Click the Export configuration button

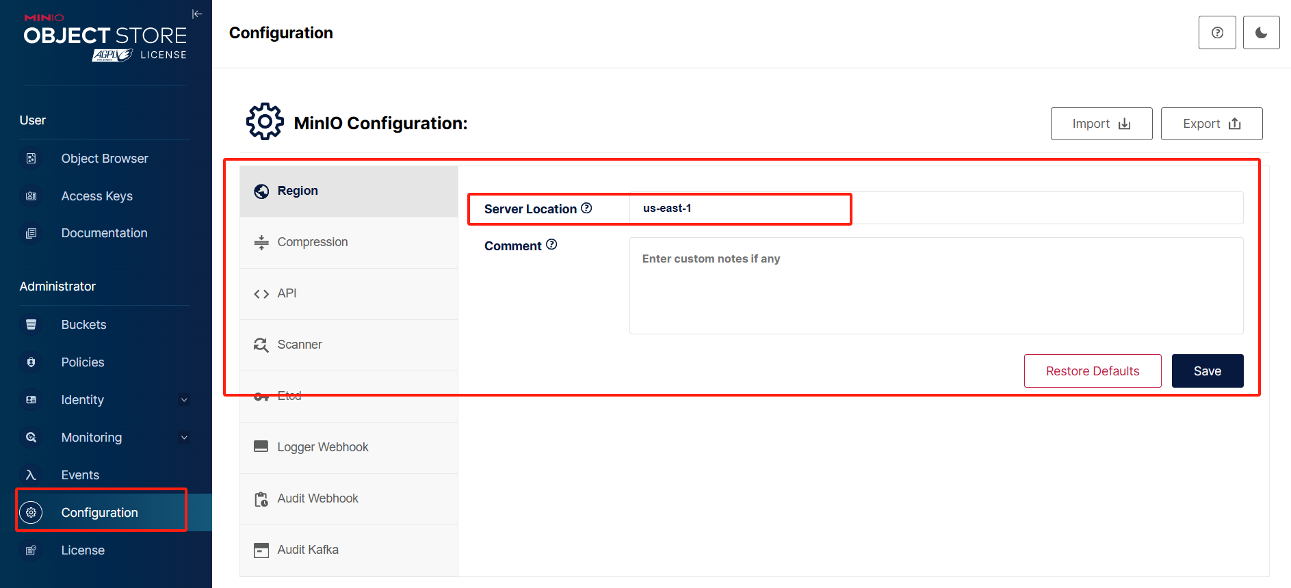click(x=1211, y=124)
